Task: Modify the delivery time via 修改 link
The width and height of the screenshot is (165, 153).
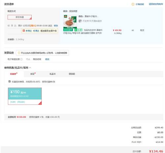Action: [56, 26]
